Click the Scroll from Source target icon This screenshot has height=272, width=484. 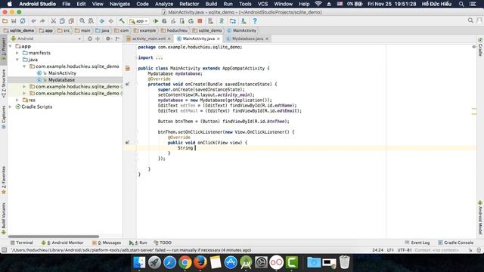(x=90, y=39)
